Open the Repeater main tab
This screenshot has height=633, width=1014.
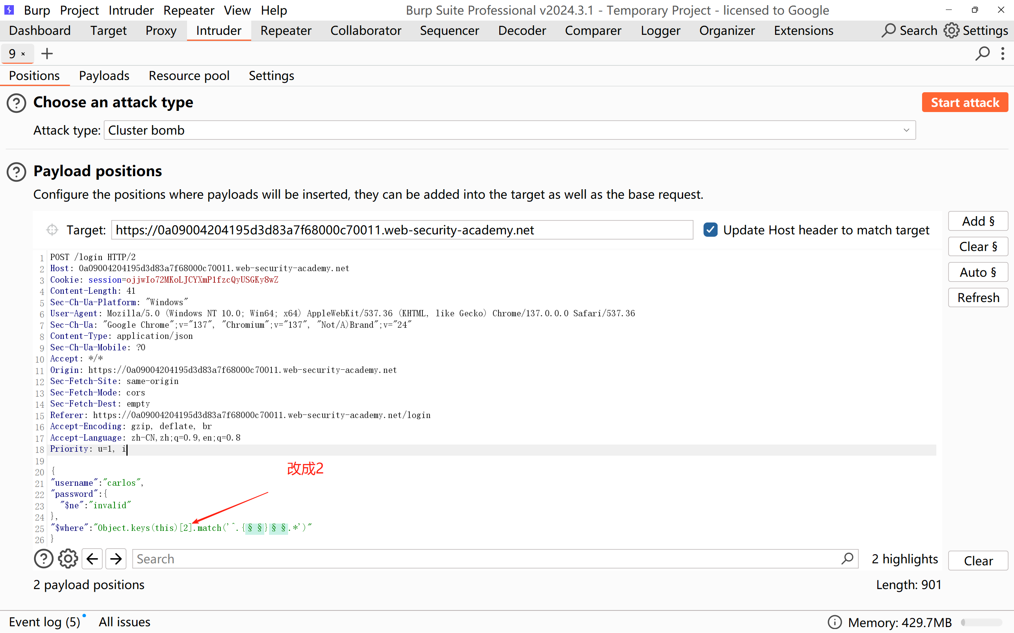(x=286, y=30)
